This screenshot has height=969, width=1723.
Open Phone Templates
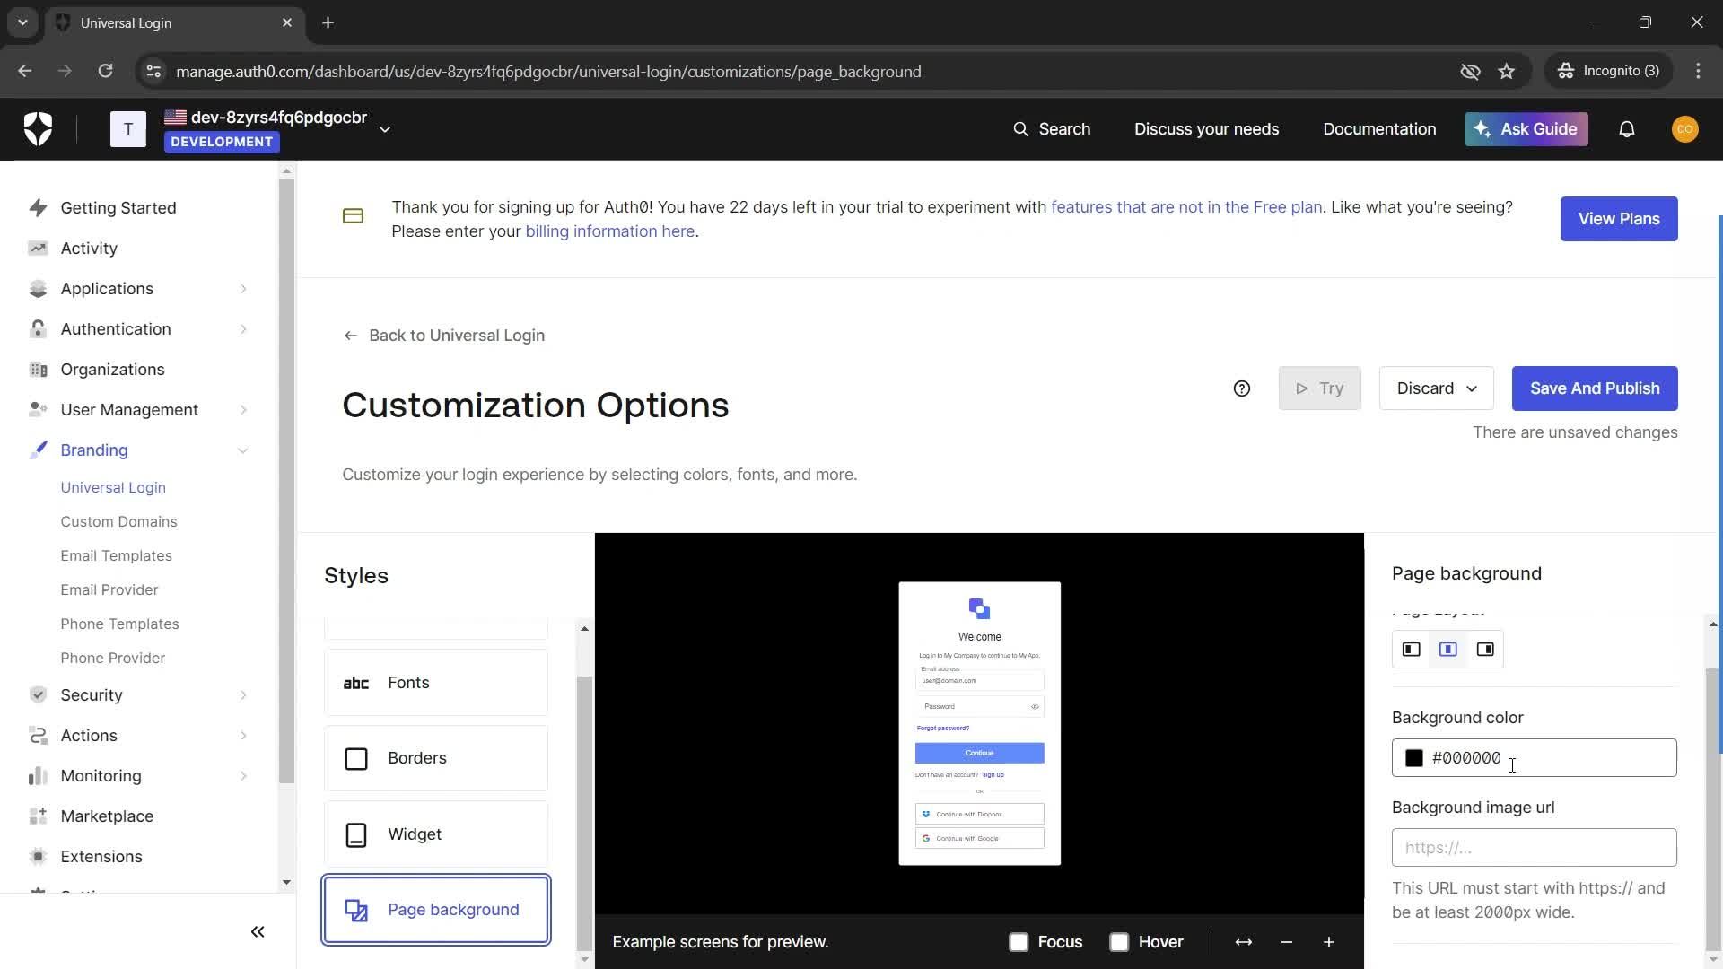[x=119, y=624]
